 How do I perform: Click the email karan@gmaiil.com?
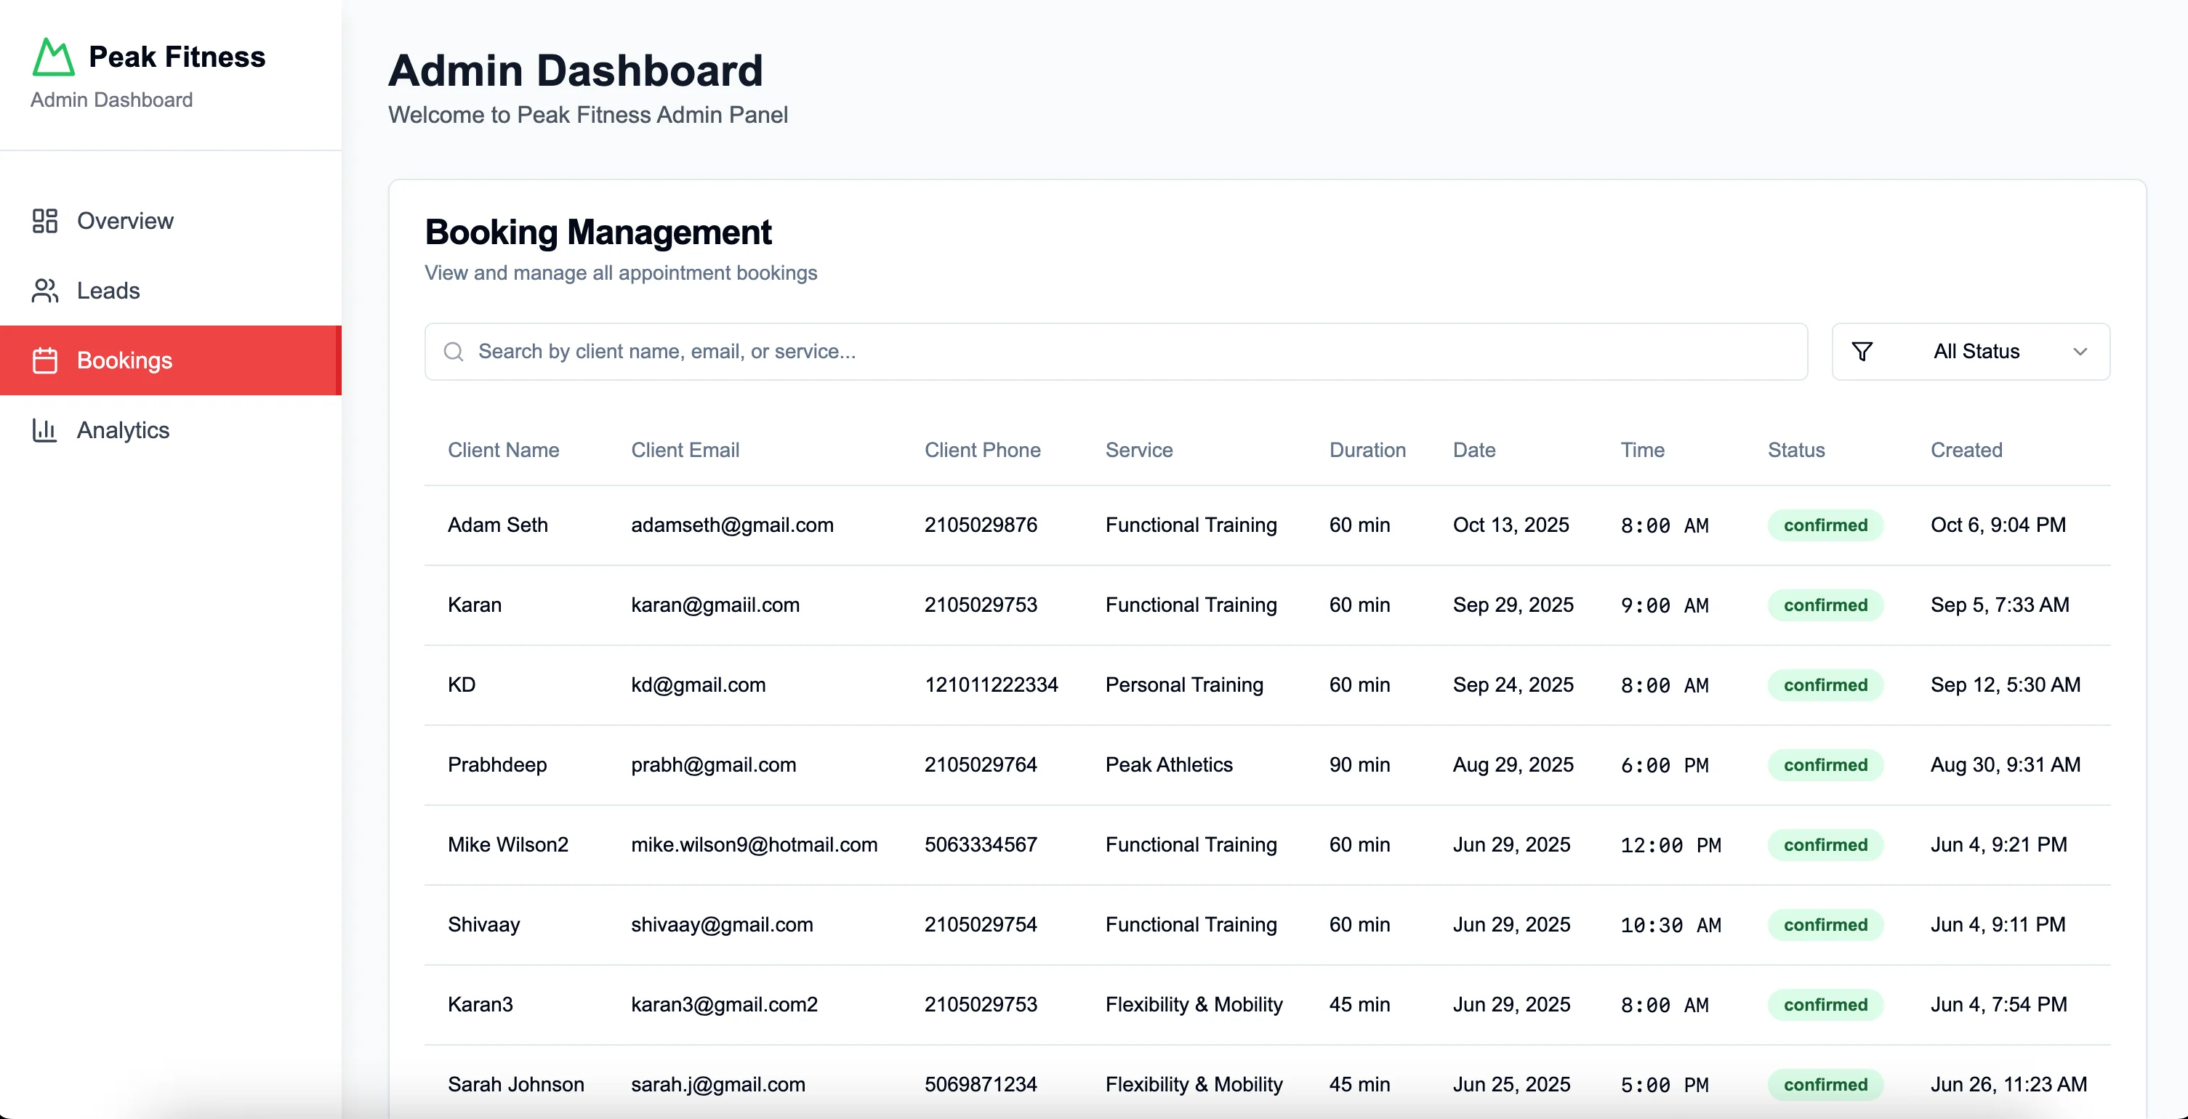(x=715, y=605)
